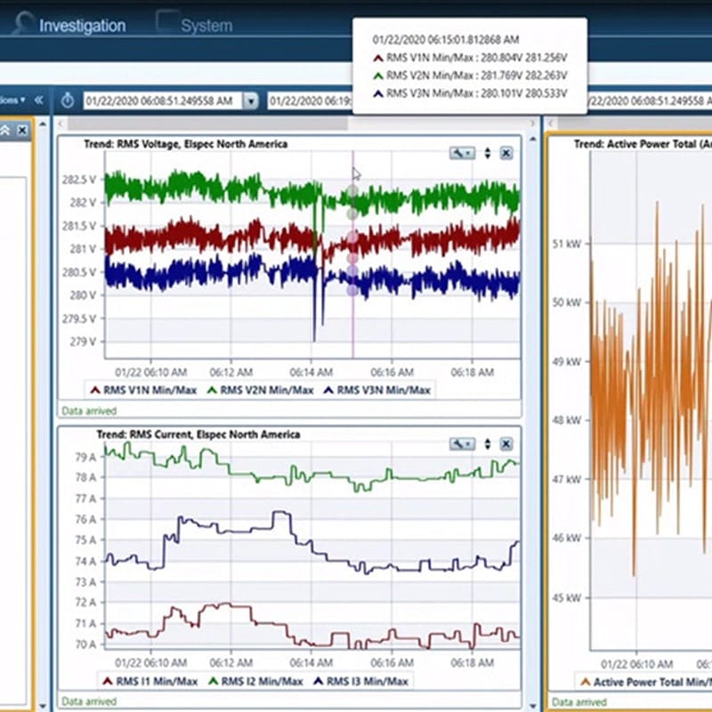Click the clock icon beside start time
712x712 pixels.
coord(68,101)
